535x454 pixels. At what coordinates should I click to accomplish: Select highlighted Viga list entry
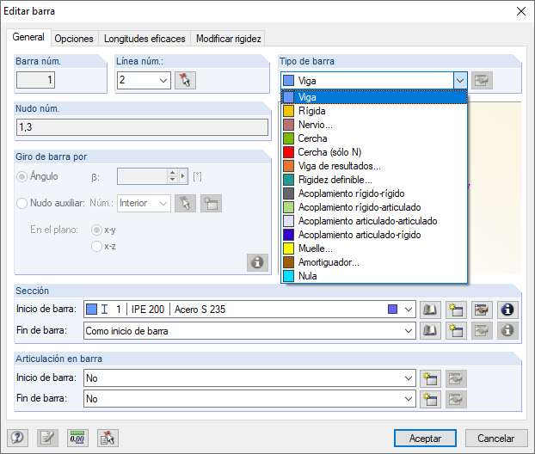point(374,97)
